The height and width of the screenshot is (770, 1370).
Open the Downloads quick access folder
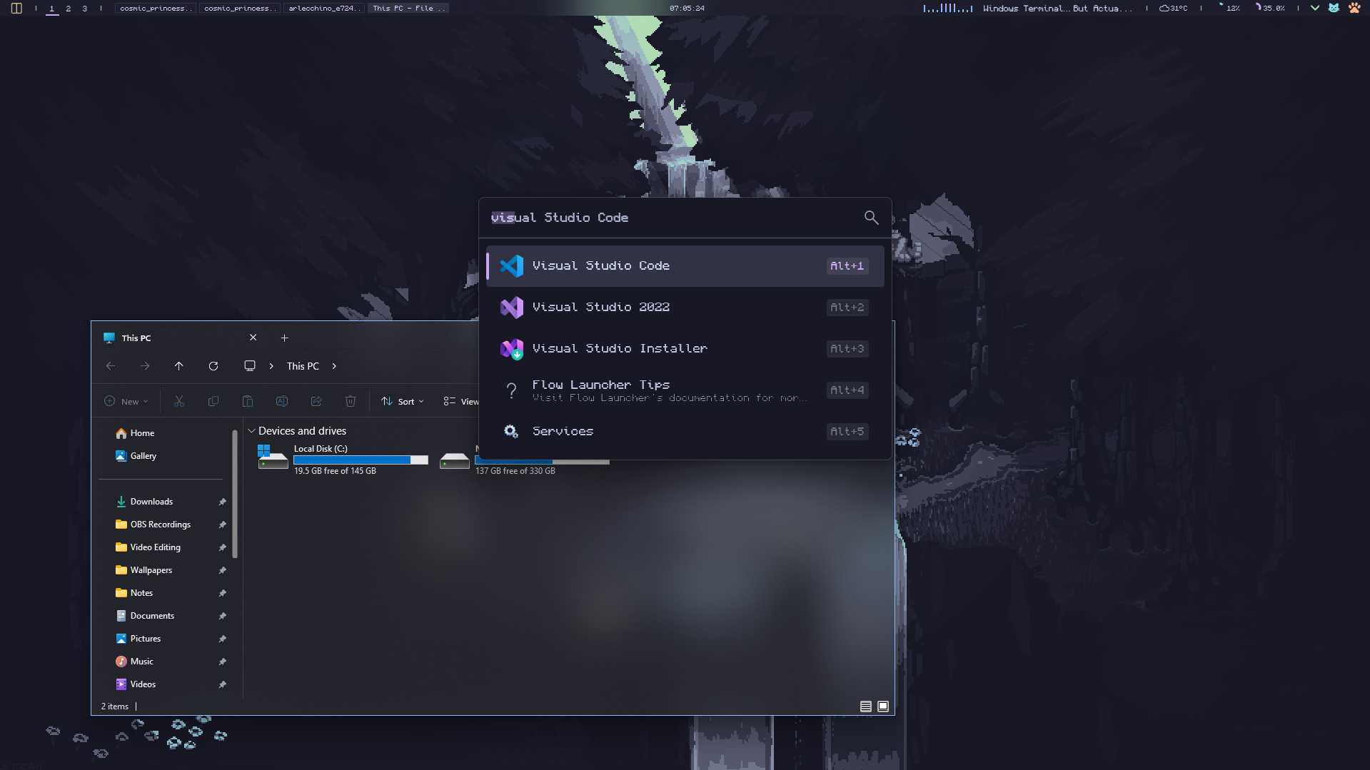[170, 502]
